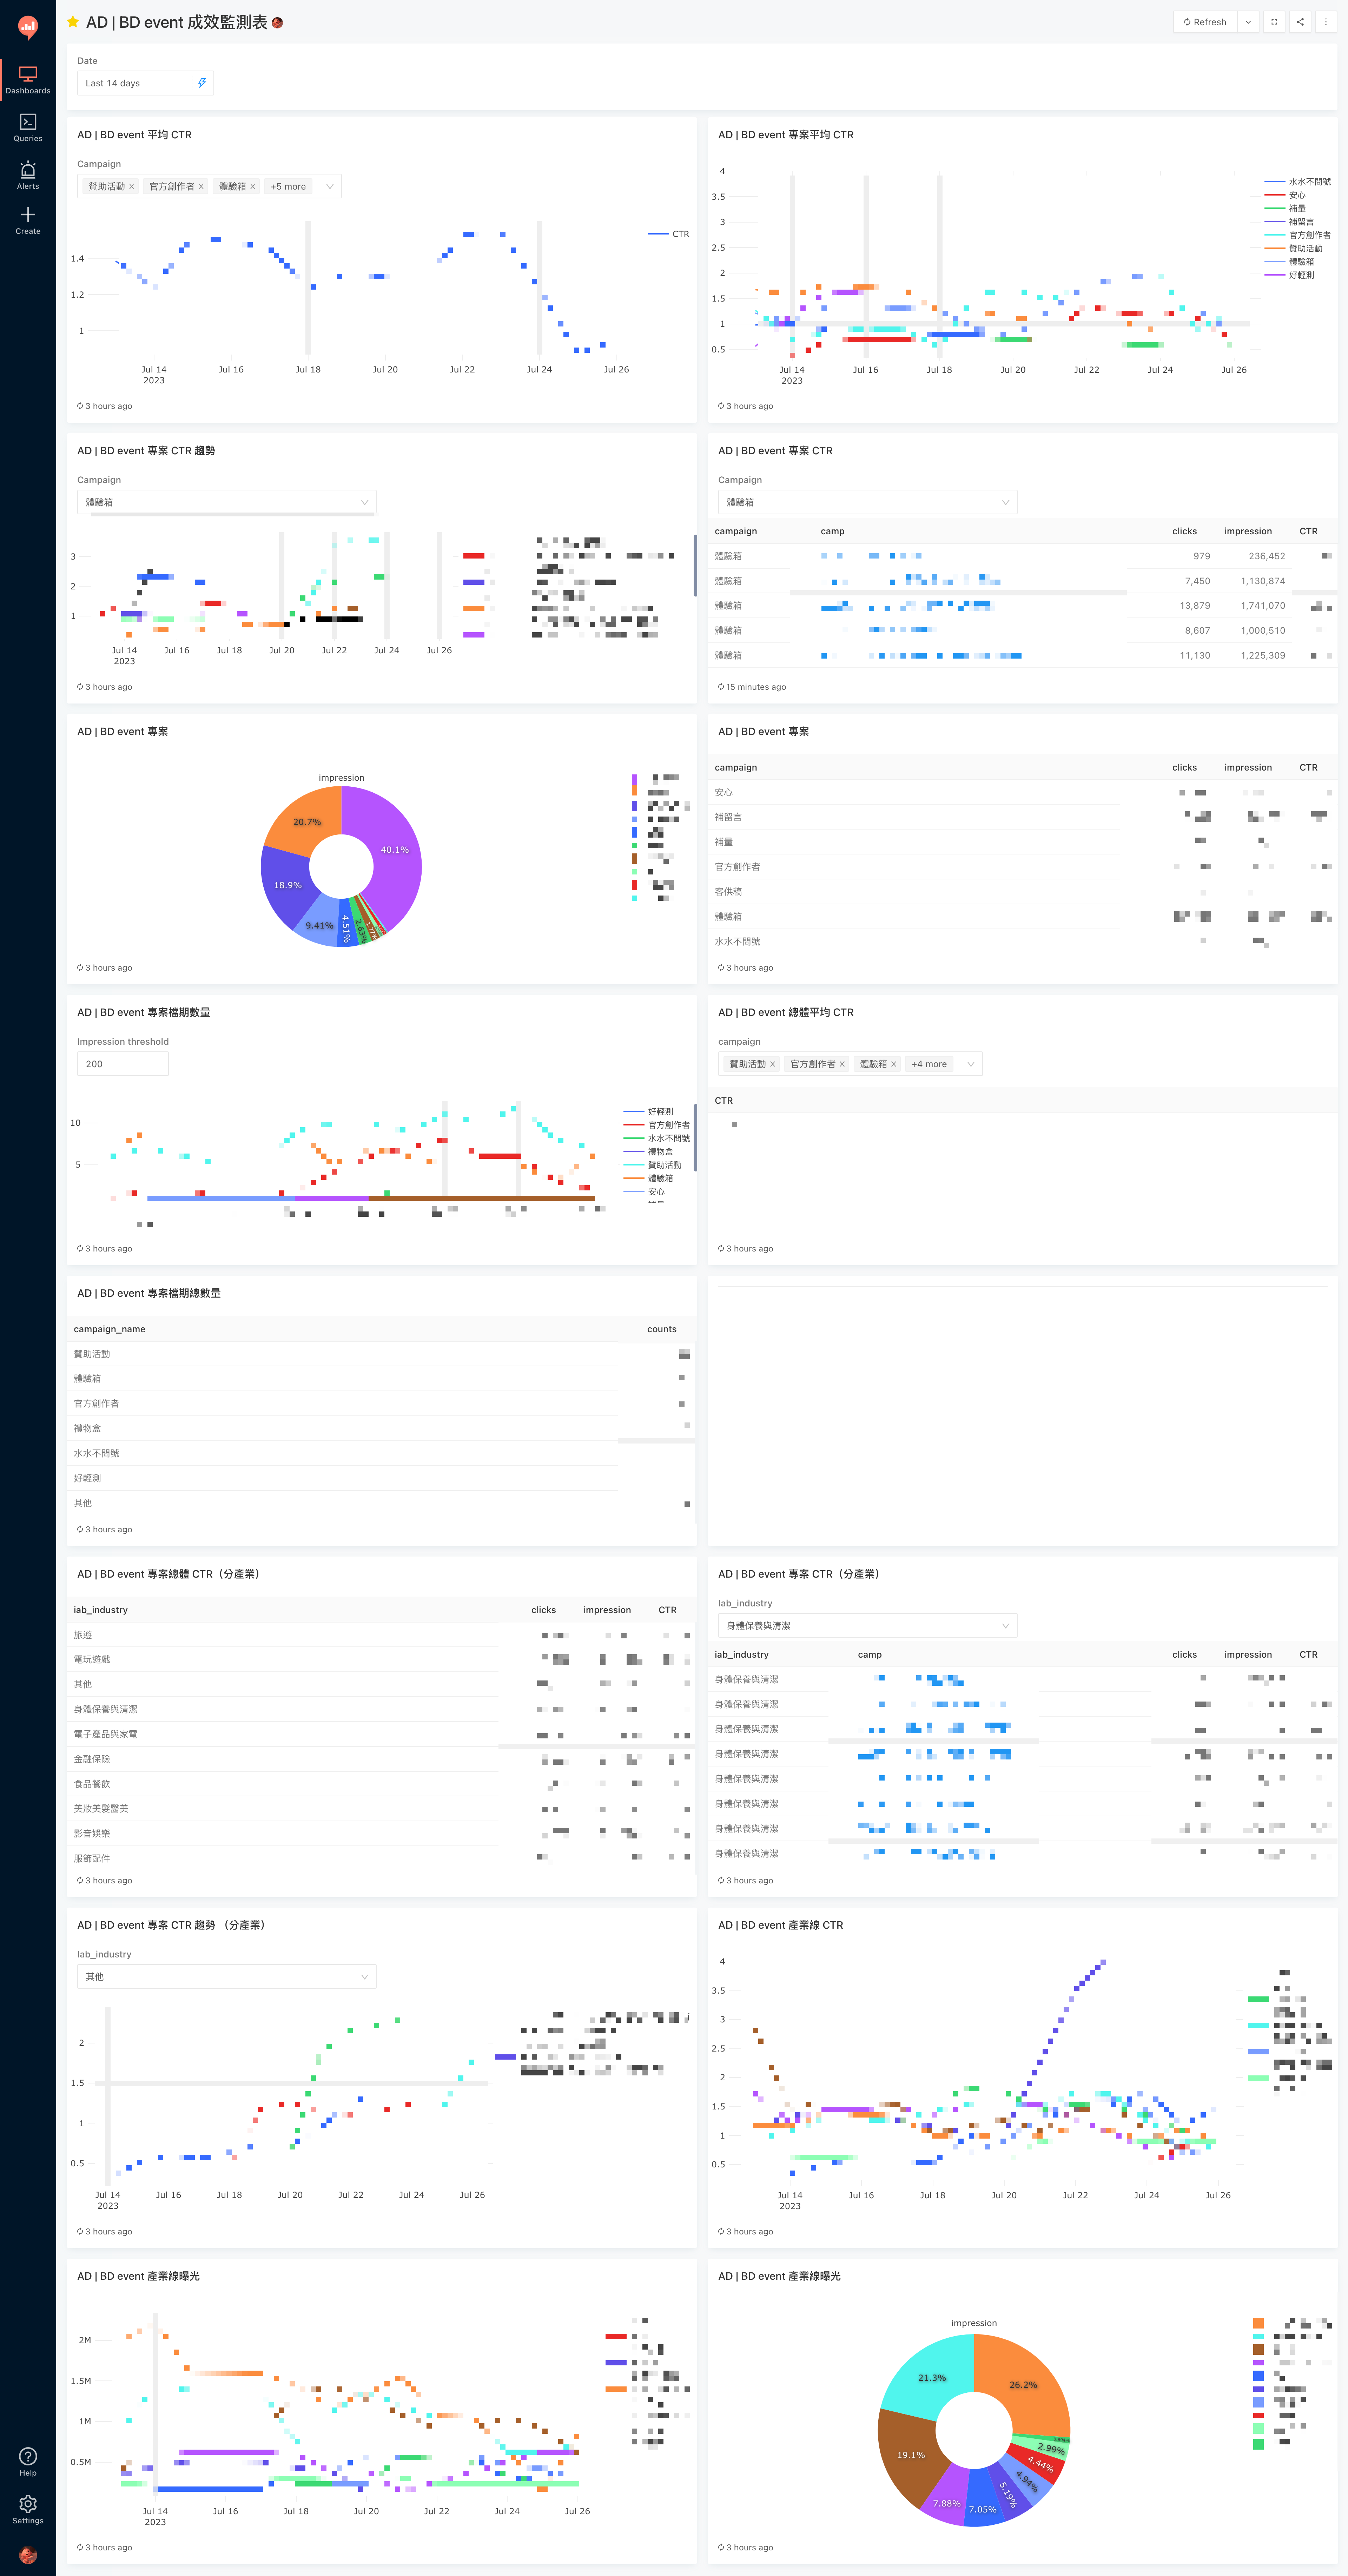Click the 官方創作者 row in 專案 table
The image size is (1348, 2576).
tap(1022, 867)
